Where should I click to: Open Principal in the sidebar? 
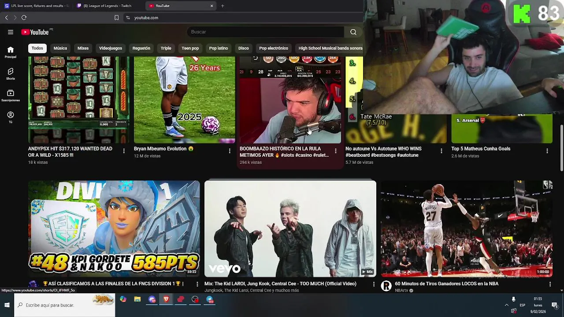(11, 52)
